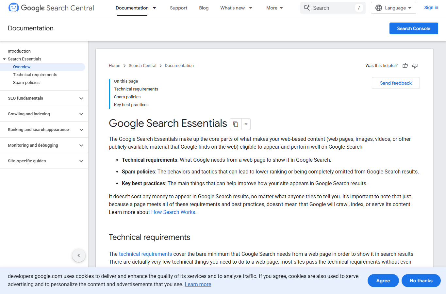Open the Language selector dropdown

(x=393, y=8)
